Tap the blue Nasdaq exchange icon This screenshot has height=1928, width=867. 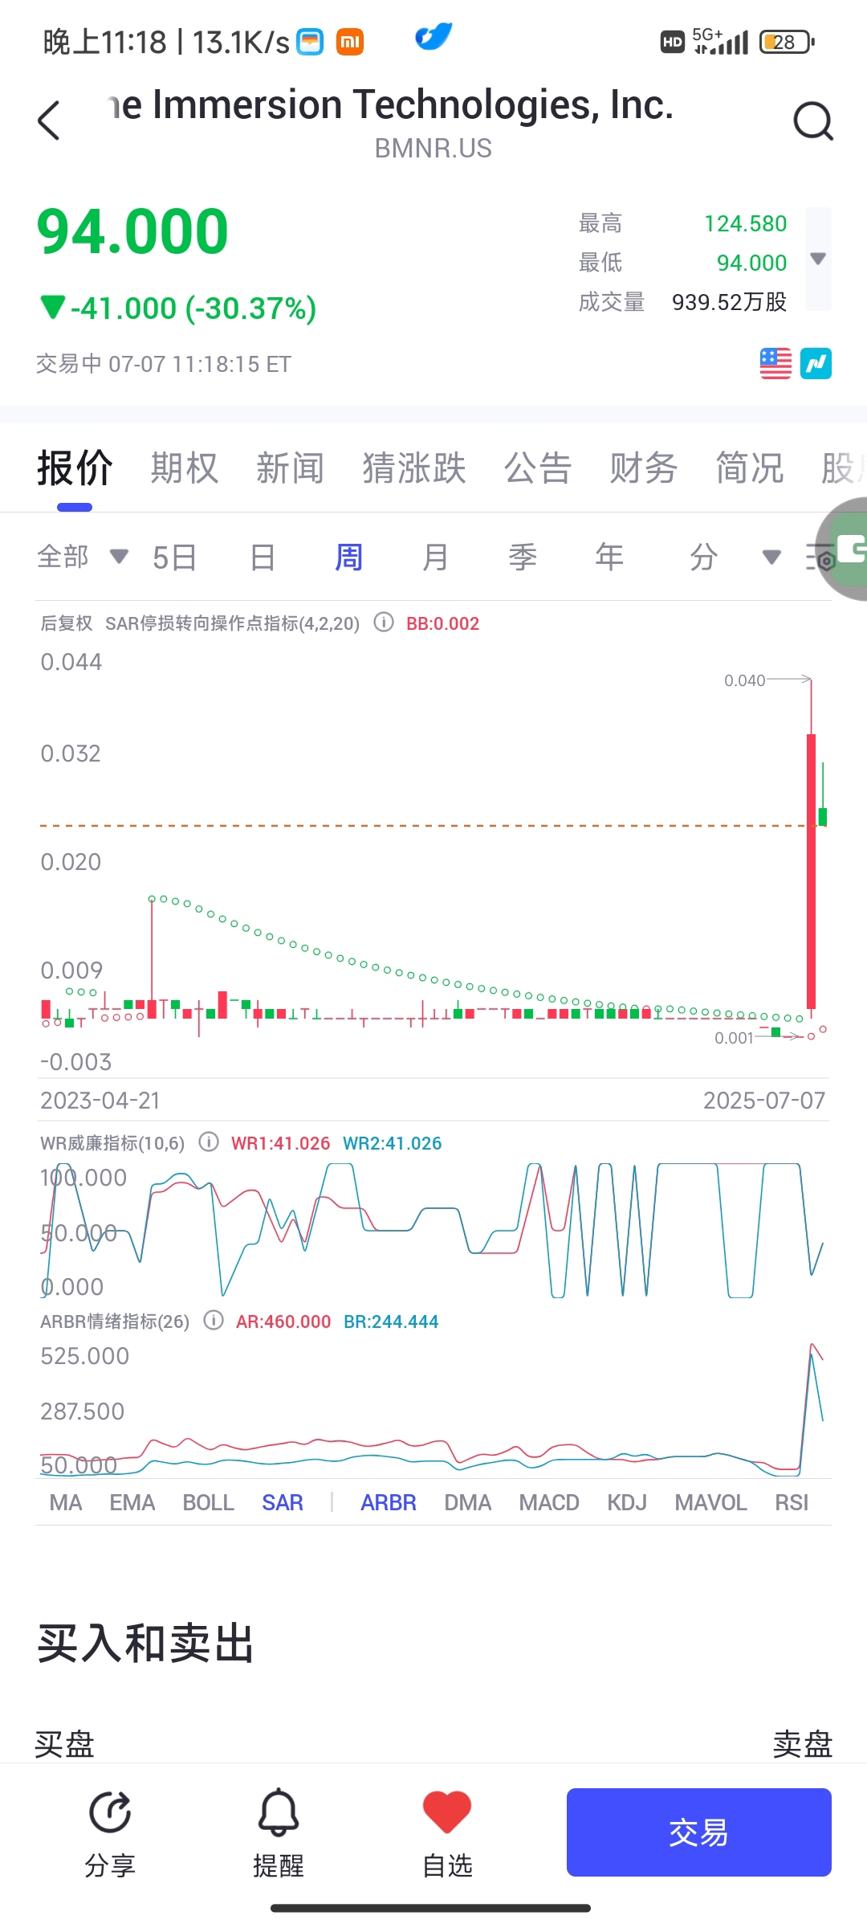click(816, 363)
